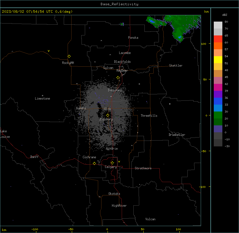Click the Stettler label

pyautogui.click(x=176, y=66)
